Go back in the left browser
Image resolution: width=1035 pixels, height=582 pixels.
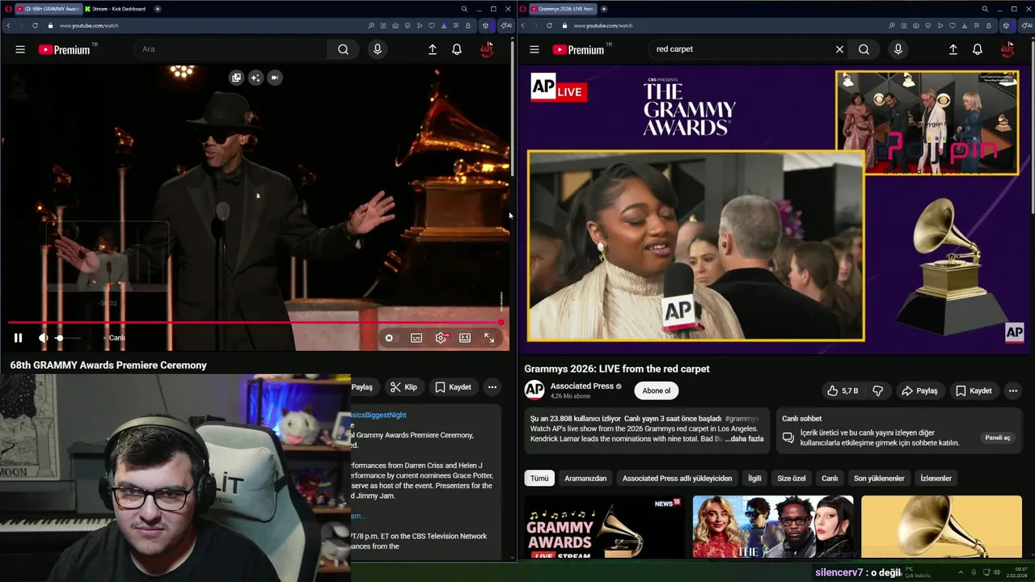pos(8,25)
